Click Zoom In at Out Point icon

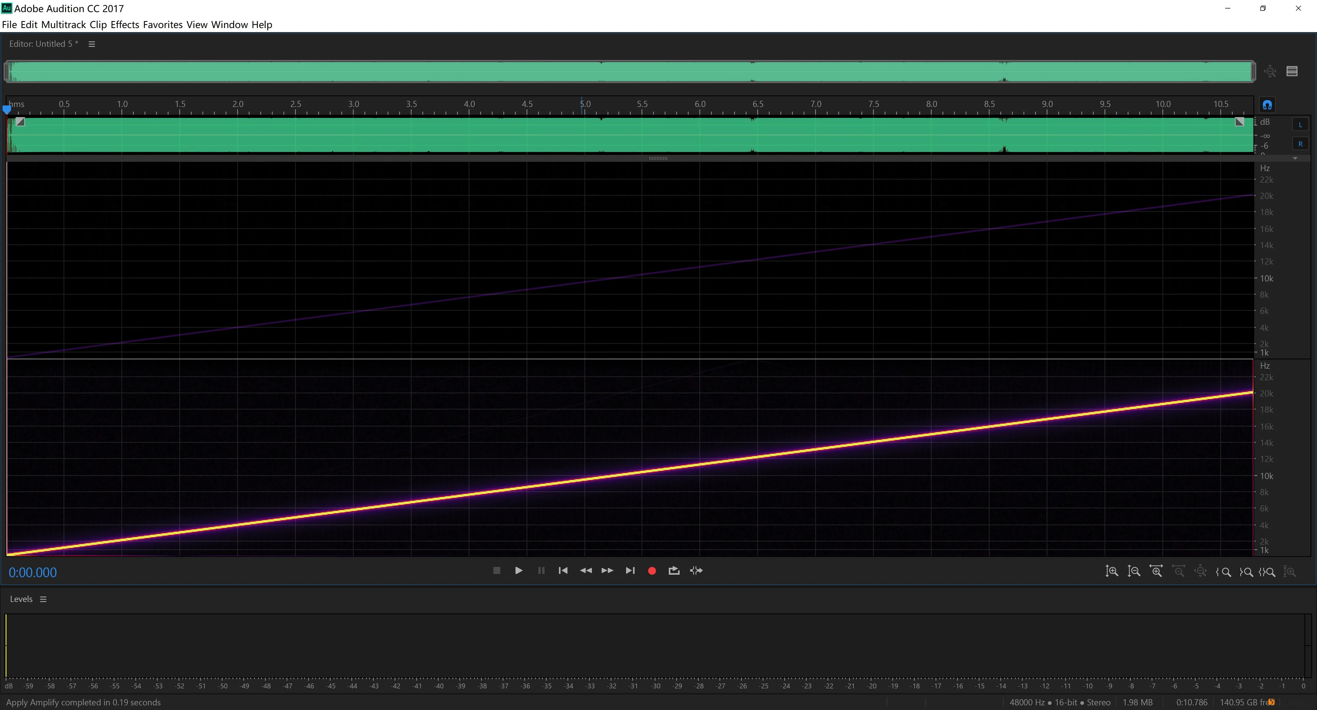(1246, 572)
